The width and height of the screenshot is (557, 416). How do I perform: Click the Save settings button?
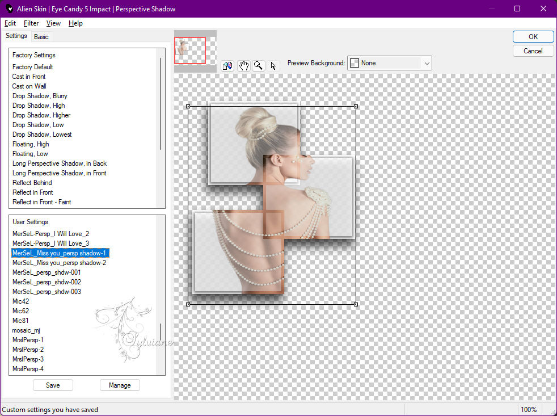[53, 385]
